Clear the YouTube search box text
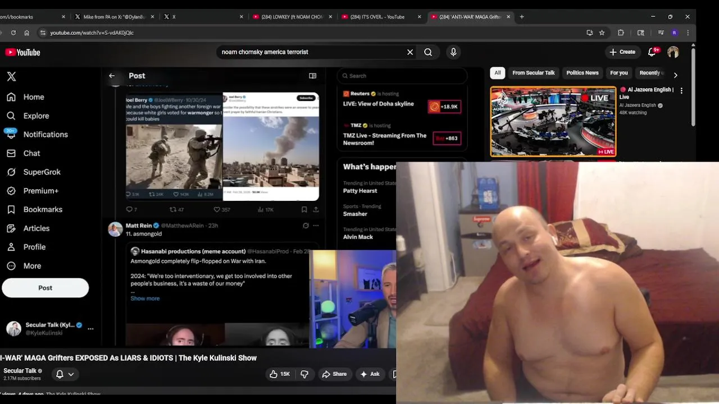 (x=410, y=52)
